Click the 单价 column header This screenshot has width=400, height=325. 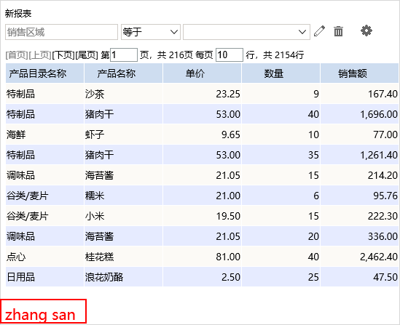202,73
